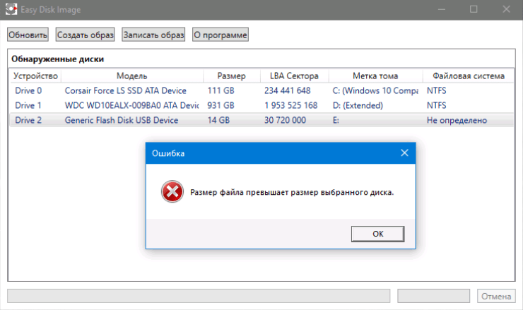Click NTFS cell in Drive 1 row
523x310 pixels.
click(x=436, y=105)
